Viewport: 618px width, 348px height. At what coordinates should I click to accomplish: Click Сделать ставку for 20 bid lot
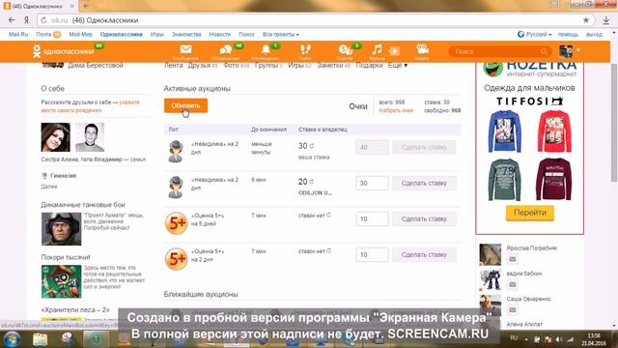[424, 183]
